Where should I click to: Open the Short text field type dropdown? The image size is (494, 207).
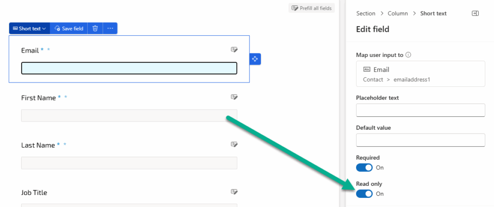click(29, 28)
